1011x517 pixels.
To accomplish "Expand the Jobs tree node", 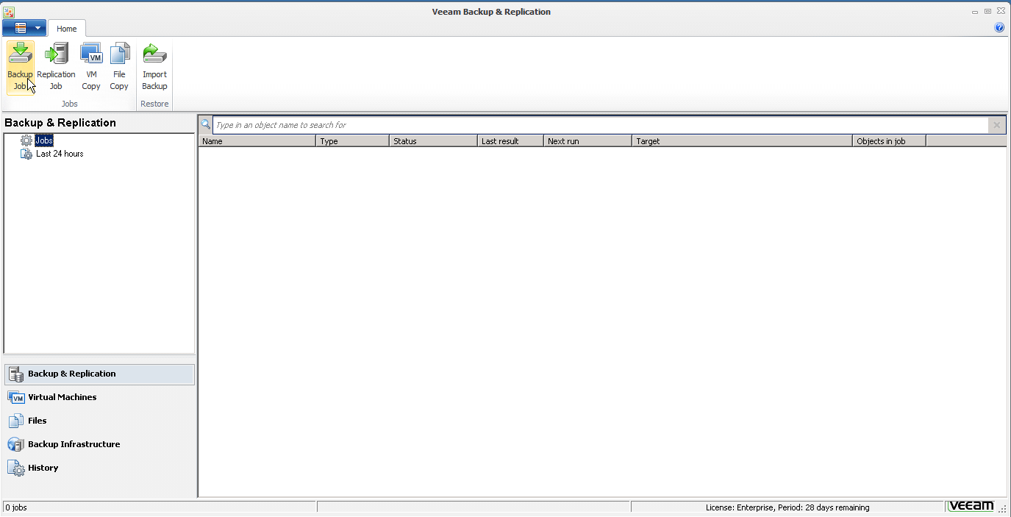I will (x=43, y=140).
